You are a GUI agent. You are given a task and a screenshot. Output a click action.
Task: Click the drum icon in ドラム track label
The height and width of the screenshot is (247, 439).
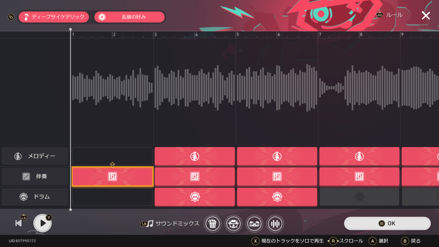pos(23,197)
